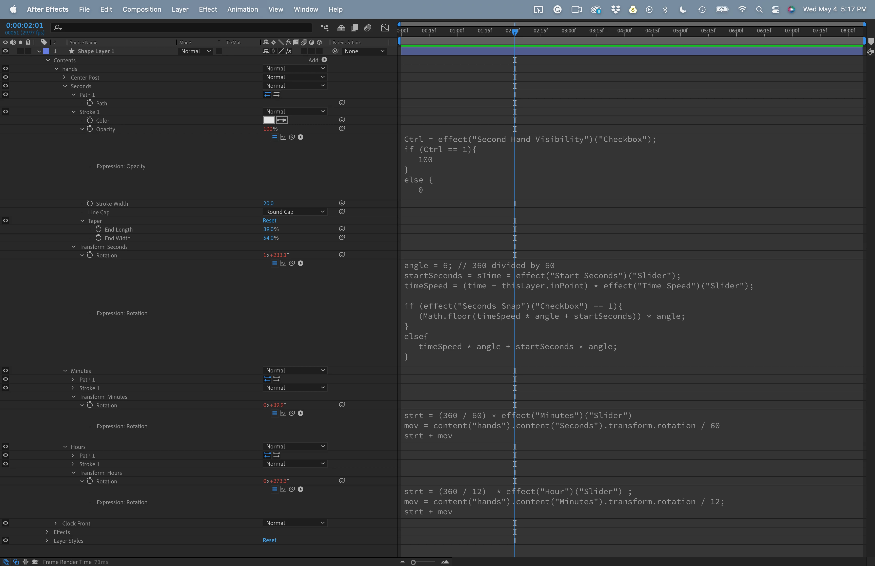The height and width of the screenshot is (566, 875).
Task: Enable Motion Blur for the composition
Action: pos(368,28)
